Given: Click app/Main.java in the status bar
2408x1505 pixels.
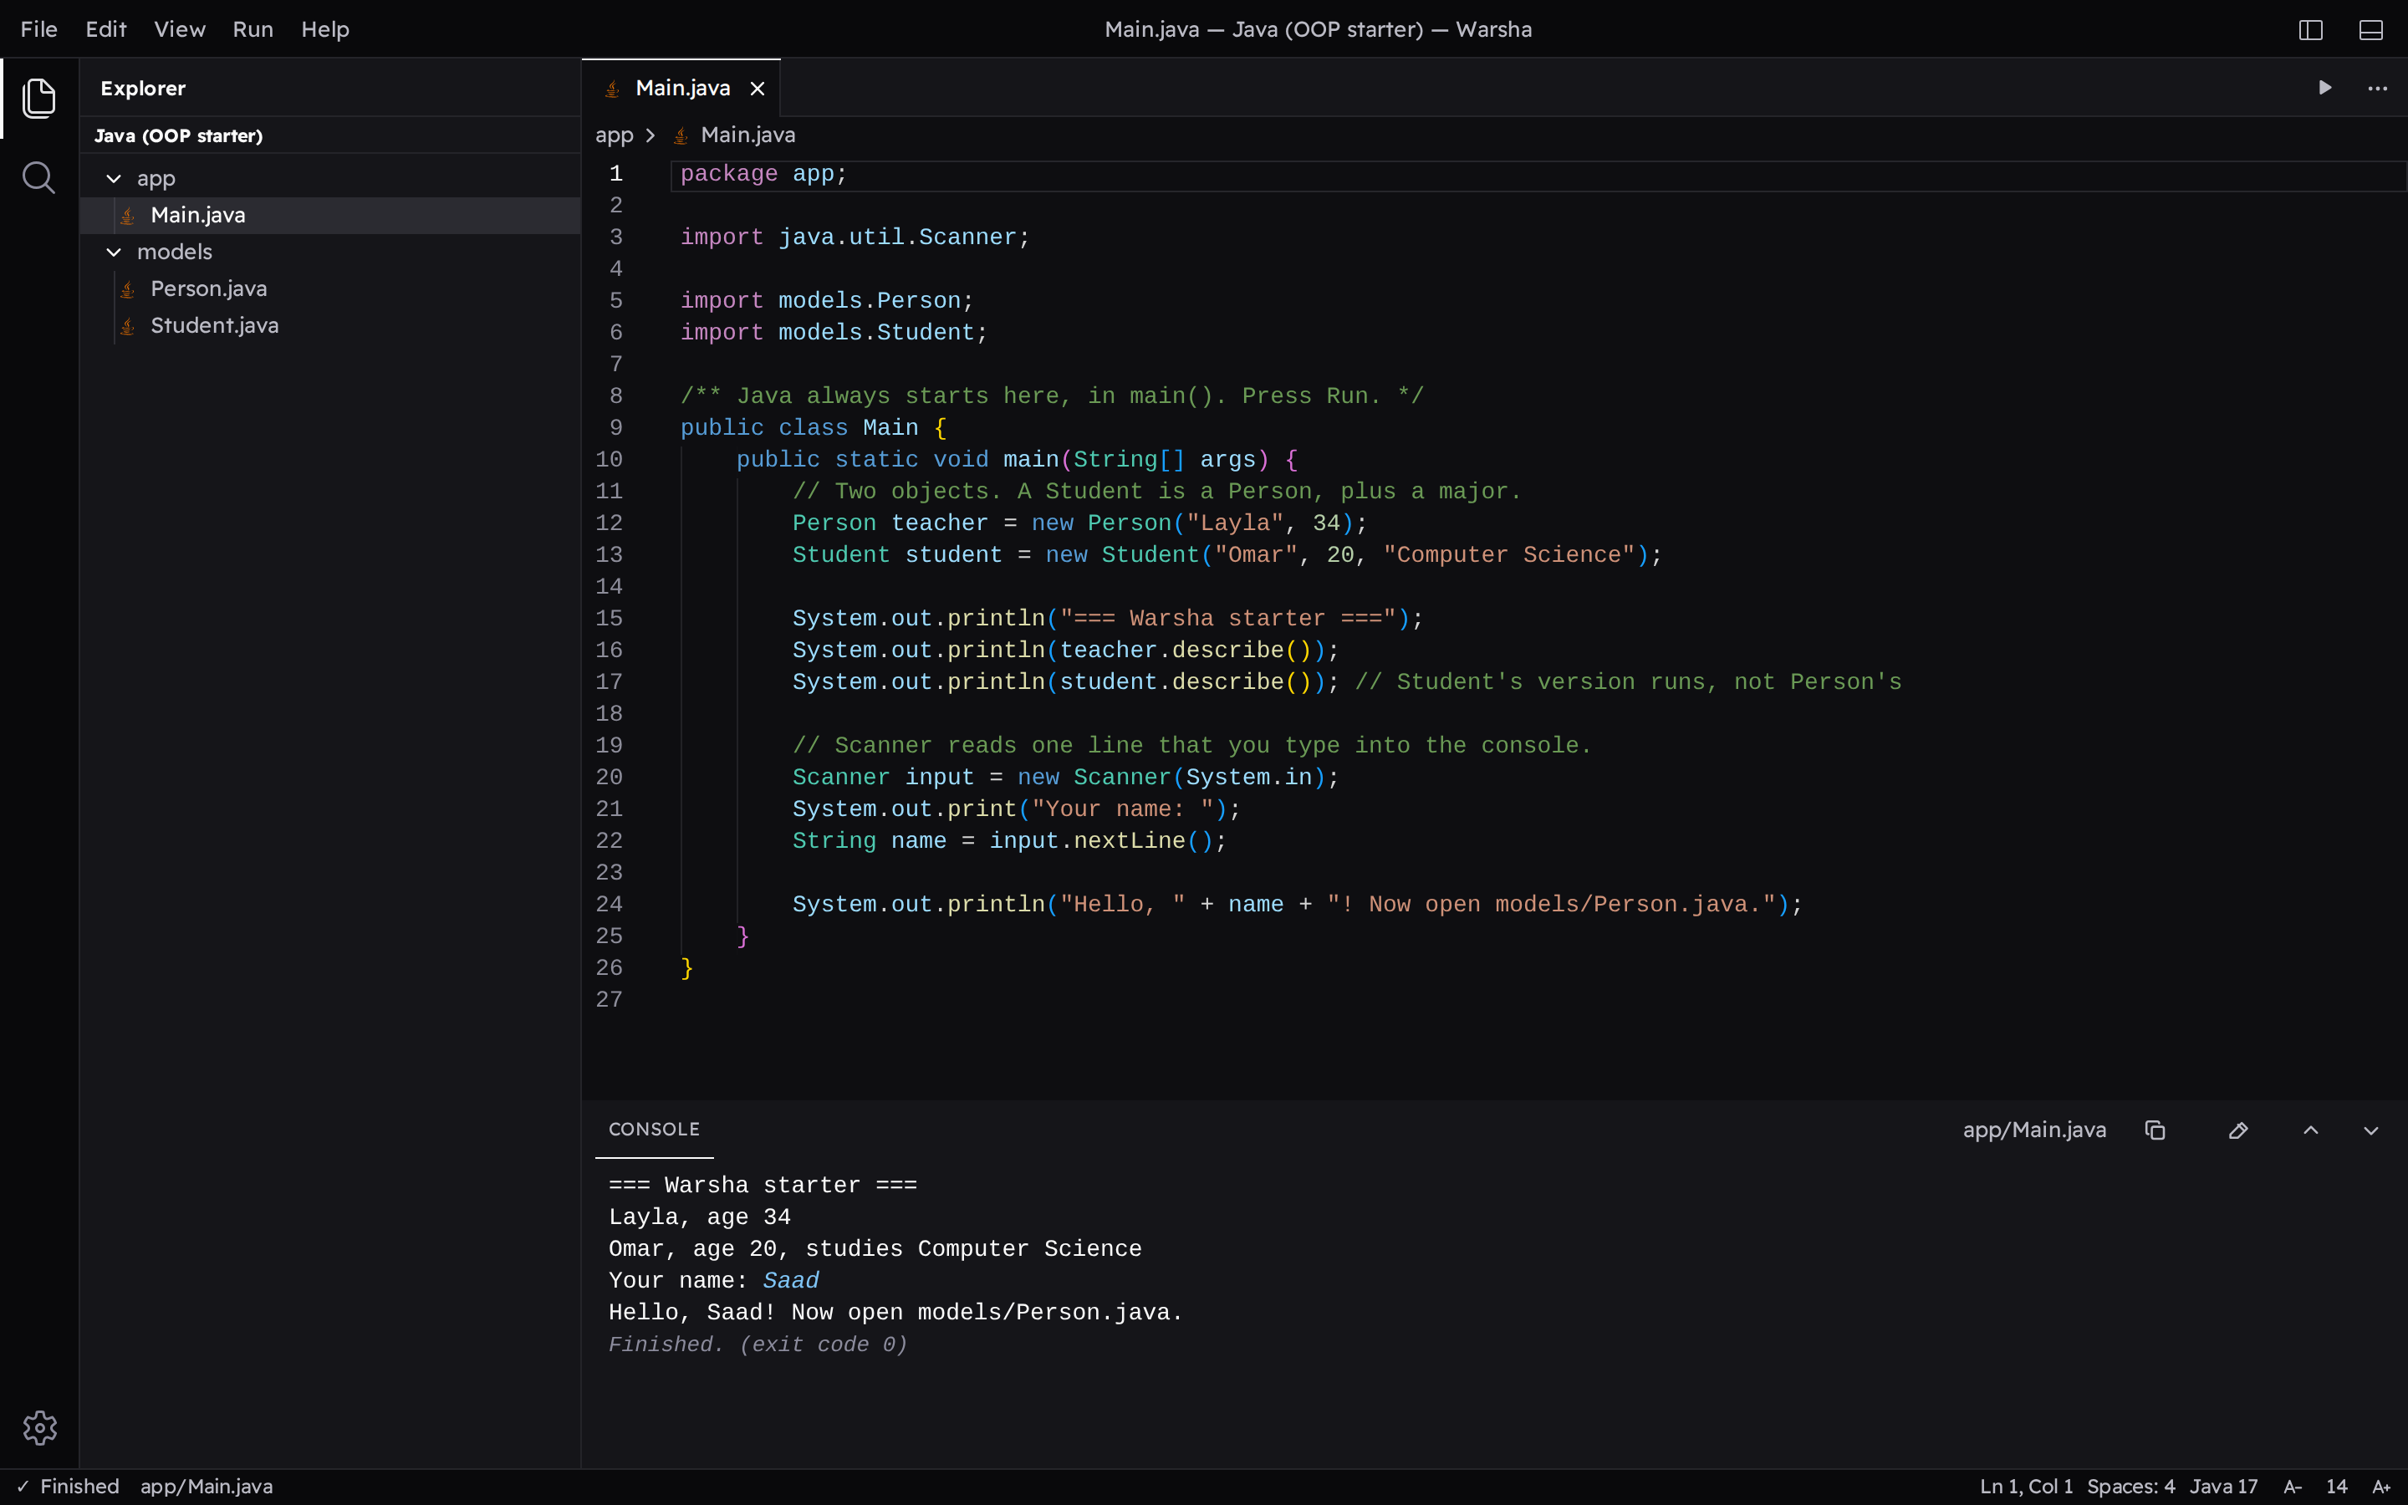Looking at the screenshot, I should (206, 1486).
